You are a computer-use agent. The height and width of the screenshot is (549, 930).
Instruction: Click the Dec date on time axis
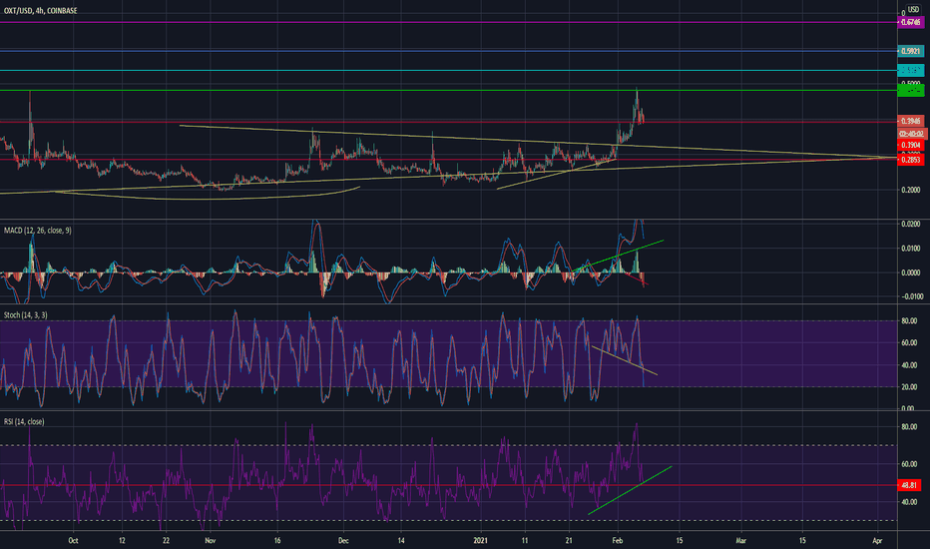coord(343,541)
